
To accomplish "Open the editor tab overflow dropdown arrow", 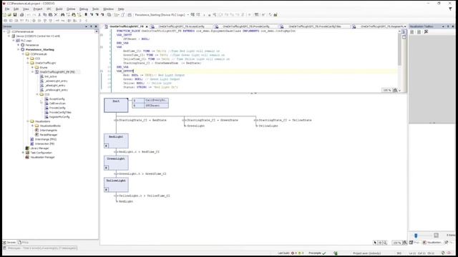I will click(405, 26).
